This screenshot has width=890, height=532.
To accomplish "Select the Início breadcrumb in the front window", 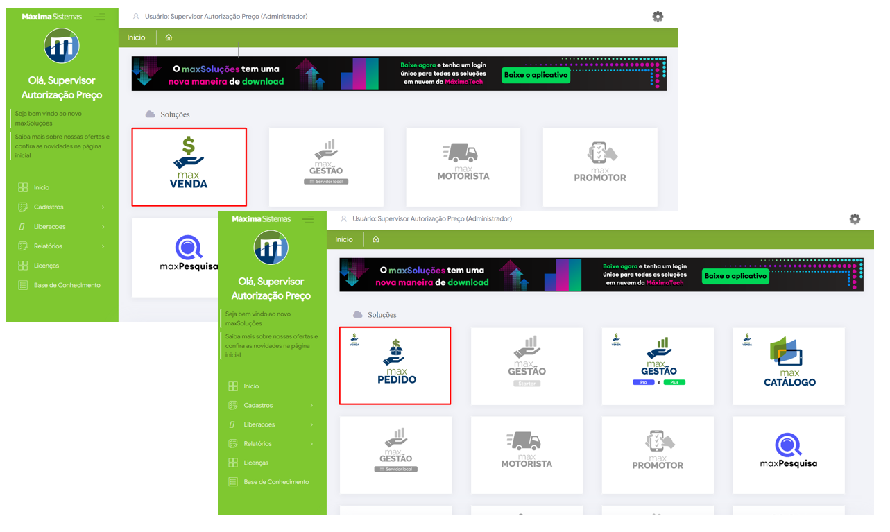I will click(344, 239).
